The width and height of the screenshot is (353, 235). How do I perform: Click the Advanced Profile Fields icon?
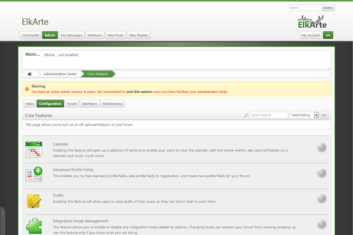point(34,174)
